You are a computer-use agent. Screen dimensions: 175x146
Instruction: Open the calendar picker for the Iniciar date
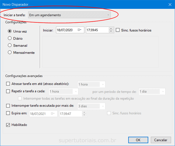tap(80, 30)
